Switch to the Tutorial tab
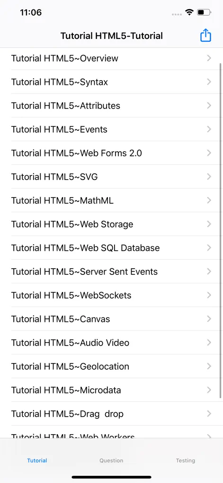 (37, 461)
